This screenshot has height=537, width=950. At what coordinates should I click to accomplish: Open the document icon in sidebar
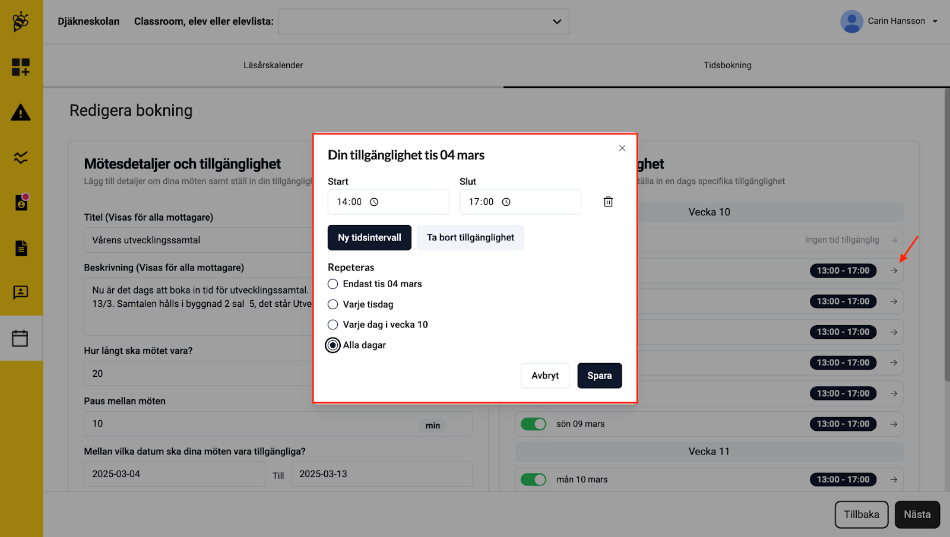click(21, 248)
